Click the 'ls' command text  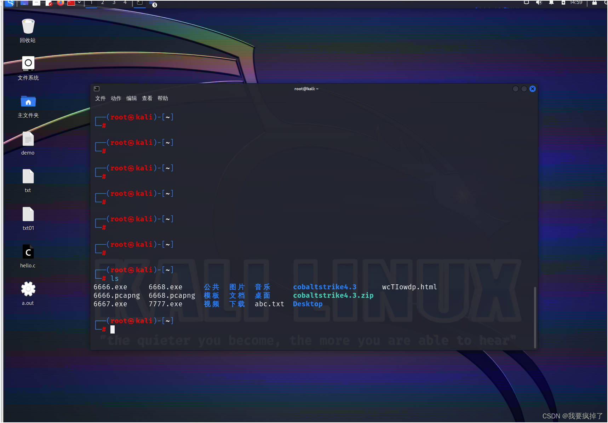[115, 278]
